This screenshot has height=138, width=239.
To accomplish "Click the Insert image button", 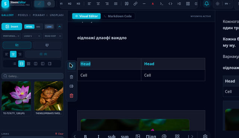I will coord(12,27).
